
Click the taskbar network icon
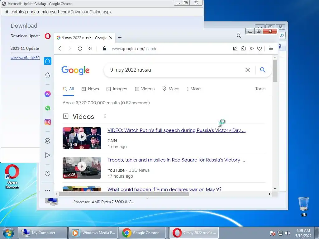point(280,233)
